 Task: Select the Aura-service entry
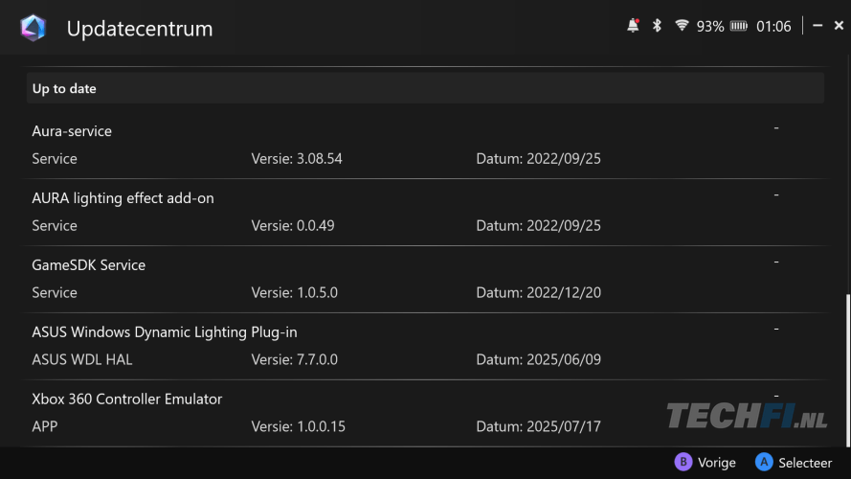click(x=72, y=131)
